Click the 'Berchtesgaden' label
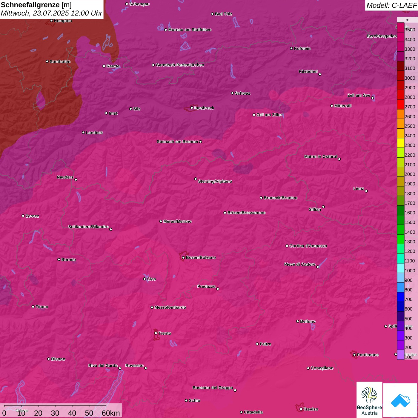Image resolution: width=418 pixels, height=418 pixels. [382, 36]
